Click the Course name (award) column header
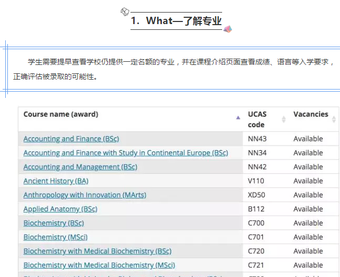 coord(61,114)
